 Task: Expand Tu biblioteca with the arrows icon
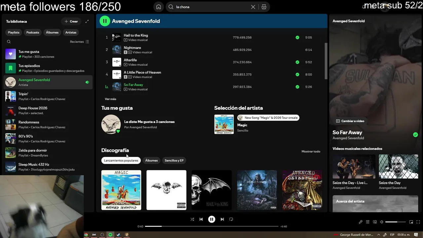click(x=87, y=21)
